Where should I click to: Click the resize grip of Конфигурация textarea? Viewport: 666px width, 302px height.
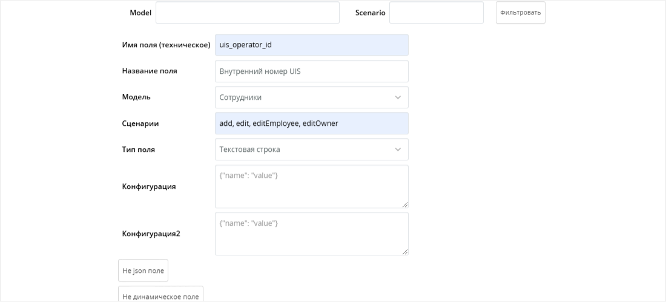click(405, 205)
